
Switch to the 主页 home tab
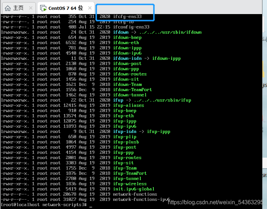pyautogui.click(x=18, y=8)
